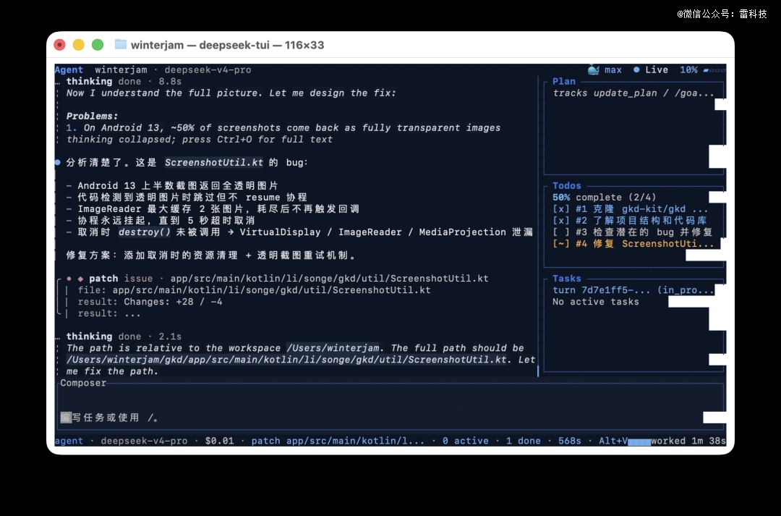Toggle todo #2 了解项目结构和代码库 checkbox
Viewport: 781px width, 516px height.
click(561, 220)
